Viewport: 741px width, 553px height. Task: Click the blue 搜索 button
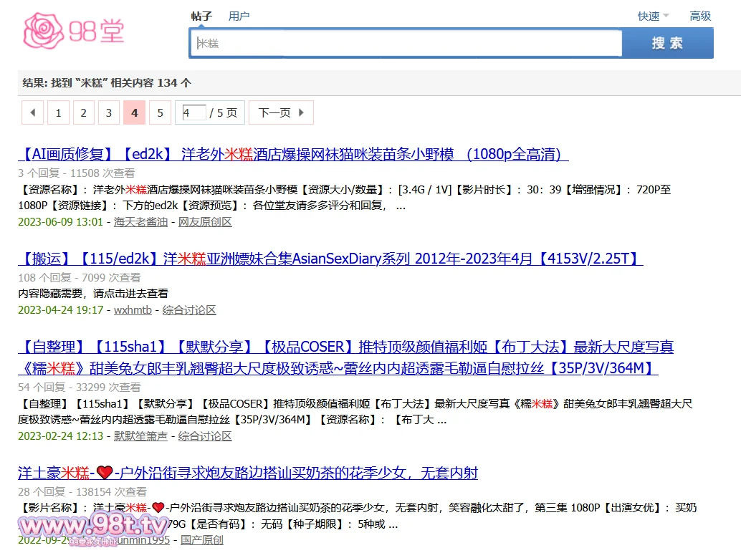666,43
